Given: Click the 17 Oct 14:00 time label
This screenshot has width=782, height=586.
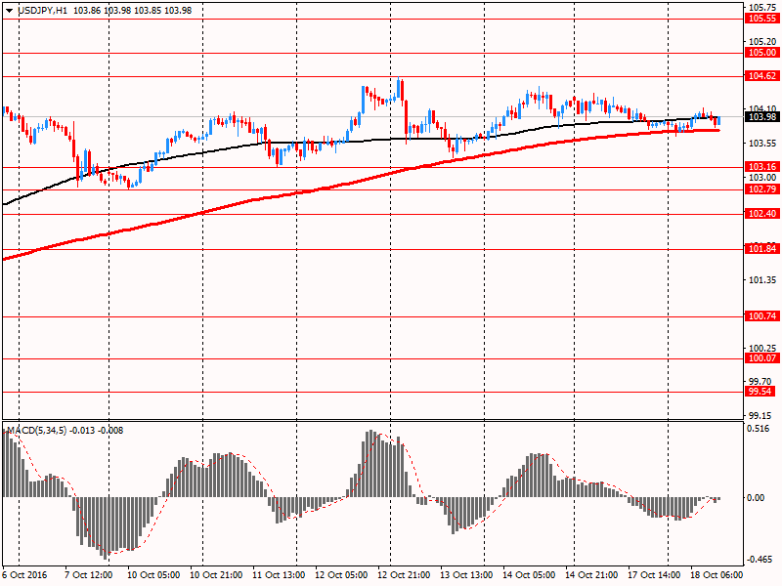Looking at the screenshot, I should (654, 575).
